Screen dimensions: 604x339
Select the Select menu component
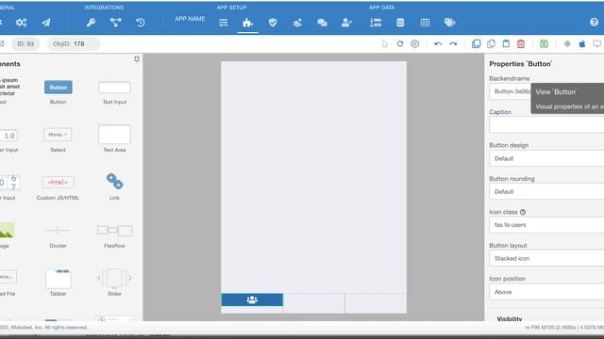coord(58,140)
